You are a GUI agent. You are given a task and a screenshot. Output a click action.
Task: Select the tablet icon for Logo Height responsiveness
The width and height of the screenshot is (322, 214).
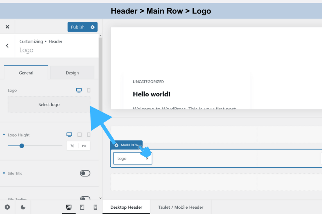coord(79,134)
